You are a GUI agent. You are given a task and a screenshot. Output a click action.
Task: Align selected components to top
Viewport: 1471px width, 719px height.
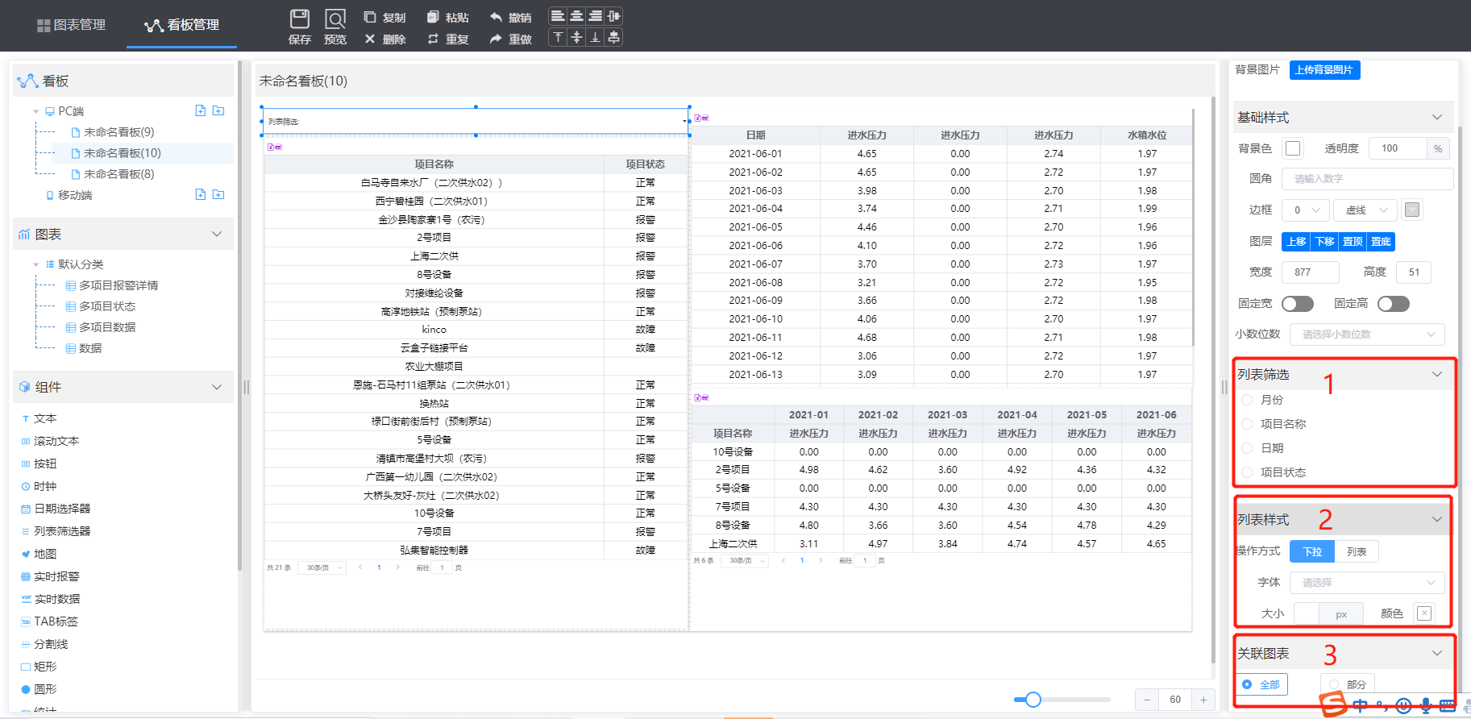[x=558, y=37]
